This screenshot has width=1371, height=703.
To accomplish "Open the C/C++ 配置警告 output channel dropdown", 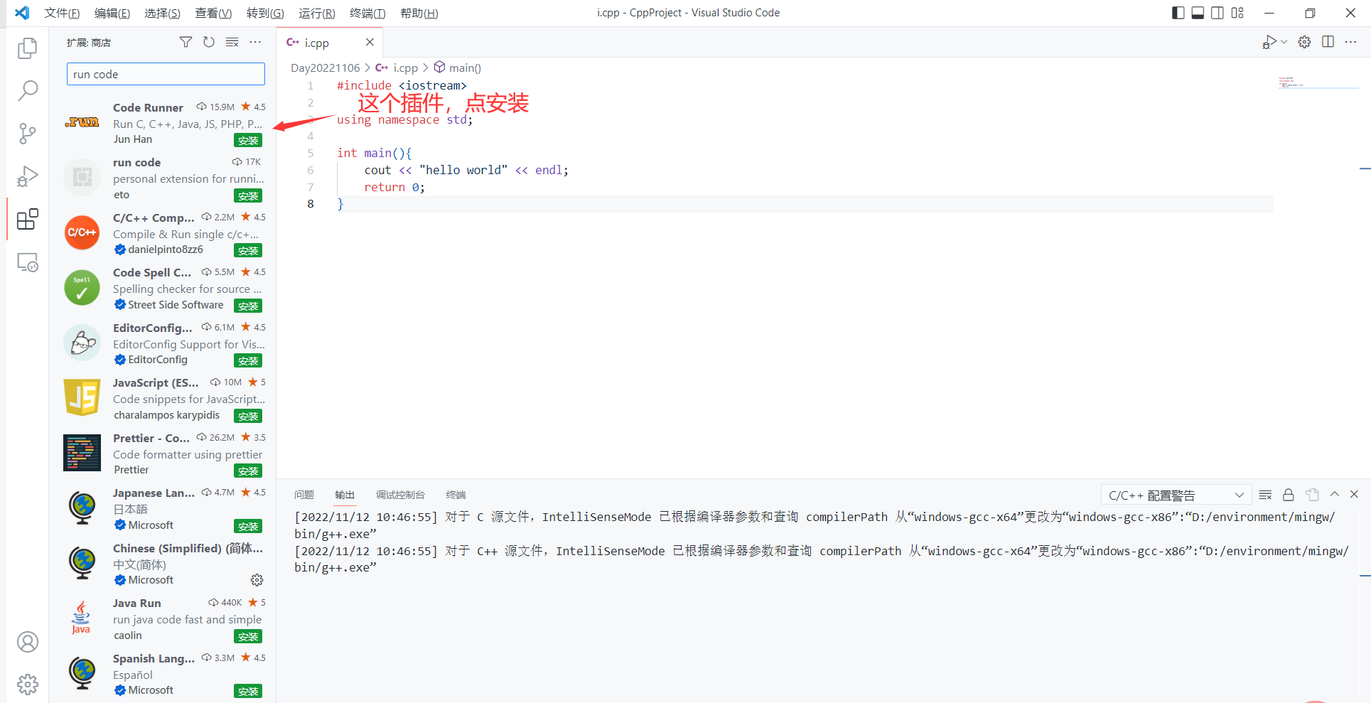I will click(x=1176, y=495).
